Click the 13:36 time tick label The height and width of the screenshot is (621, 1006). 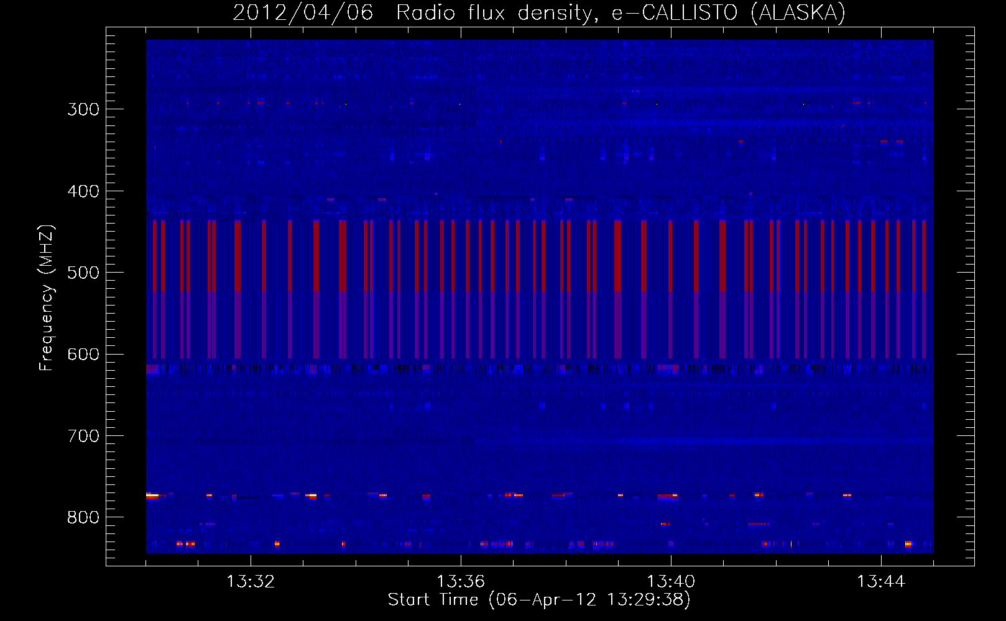coord(461,581)
